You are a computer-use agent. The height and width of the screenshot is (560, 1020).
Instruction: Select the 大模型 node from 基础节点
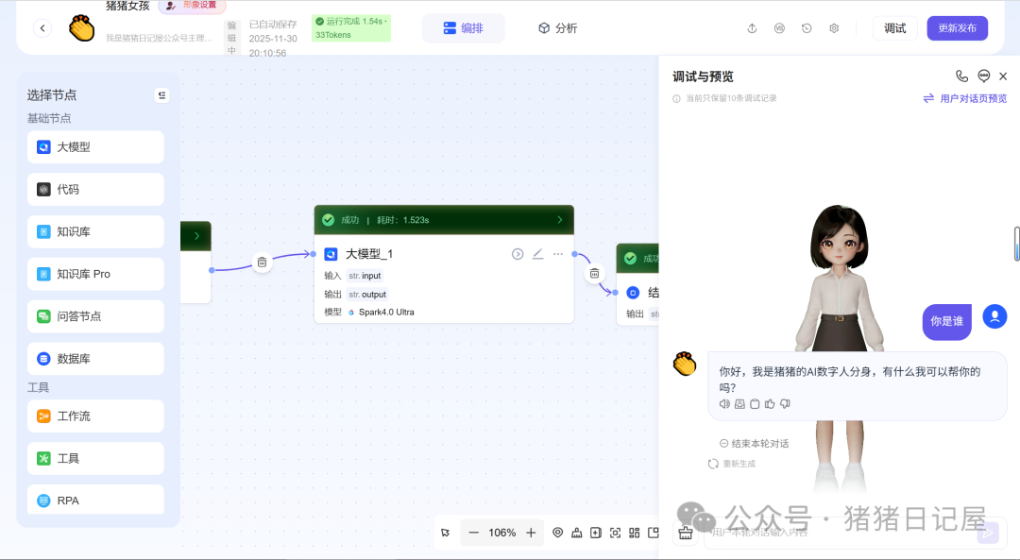click(95, 146)
